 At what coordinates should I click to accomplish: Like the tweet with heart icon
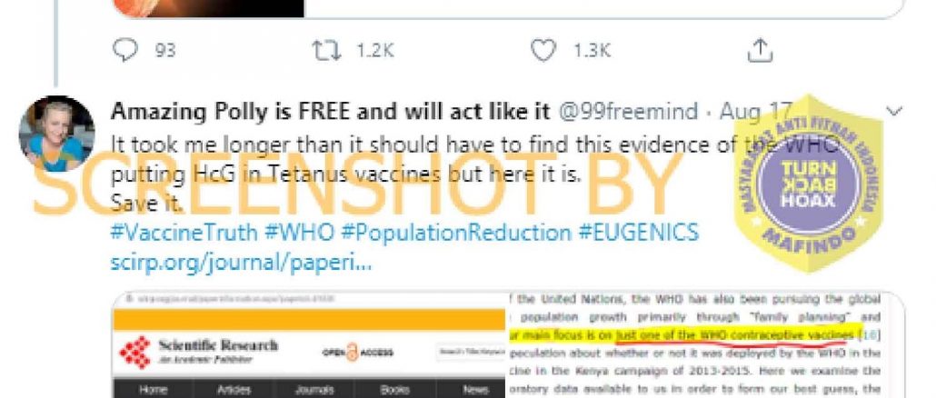coord(543,50)
